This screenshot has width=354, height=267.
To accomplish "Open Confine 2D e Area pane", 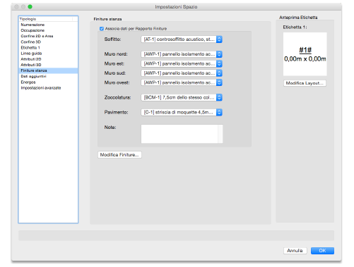I will [x=48, y=36].
